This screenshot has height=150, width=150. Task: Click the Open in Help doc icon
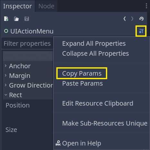pyautogui.click(x=58, y=143)
